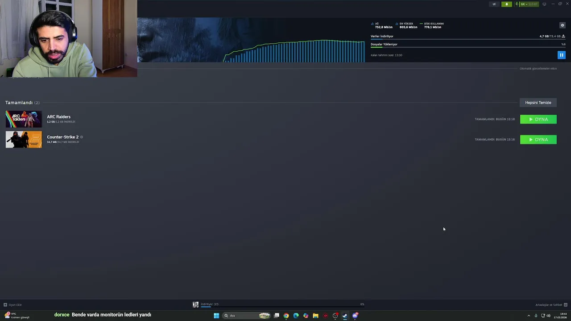This screenshot has width=571, height=321.
Task: Click the red circular taskbar app icon
Action: [x=325, y=316]
